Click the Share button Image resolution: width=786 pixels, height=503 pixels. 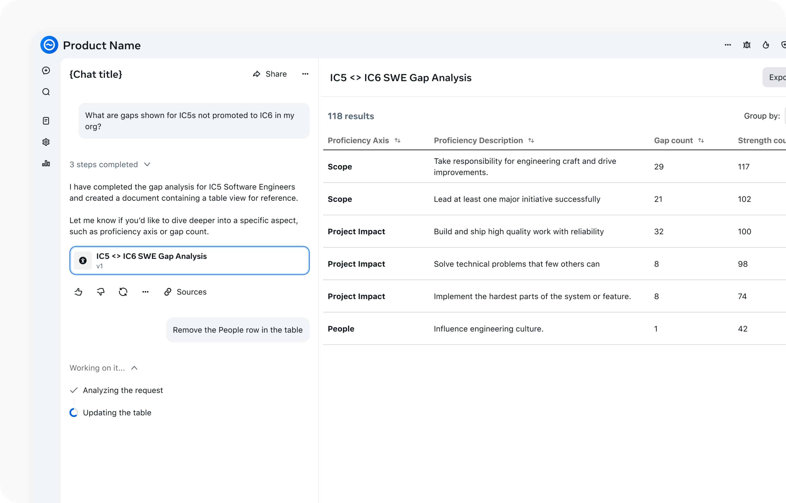pos(270,74)
